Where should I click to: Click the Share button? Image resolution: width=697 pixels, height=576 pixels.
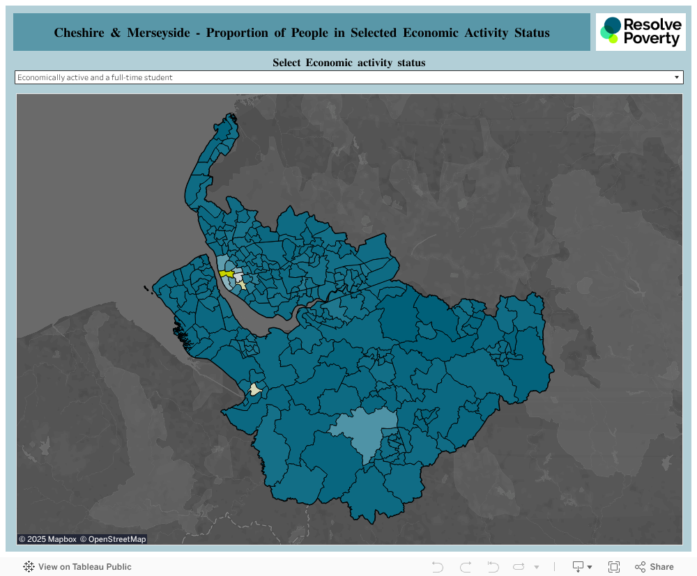654,567
